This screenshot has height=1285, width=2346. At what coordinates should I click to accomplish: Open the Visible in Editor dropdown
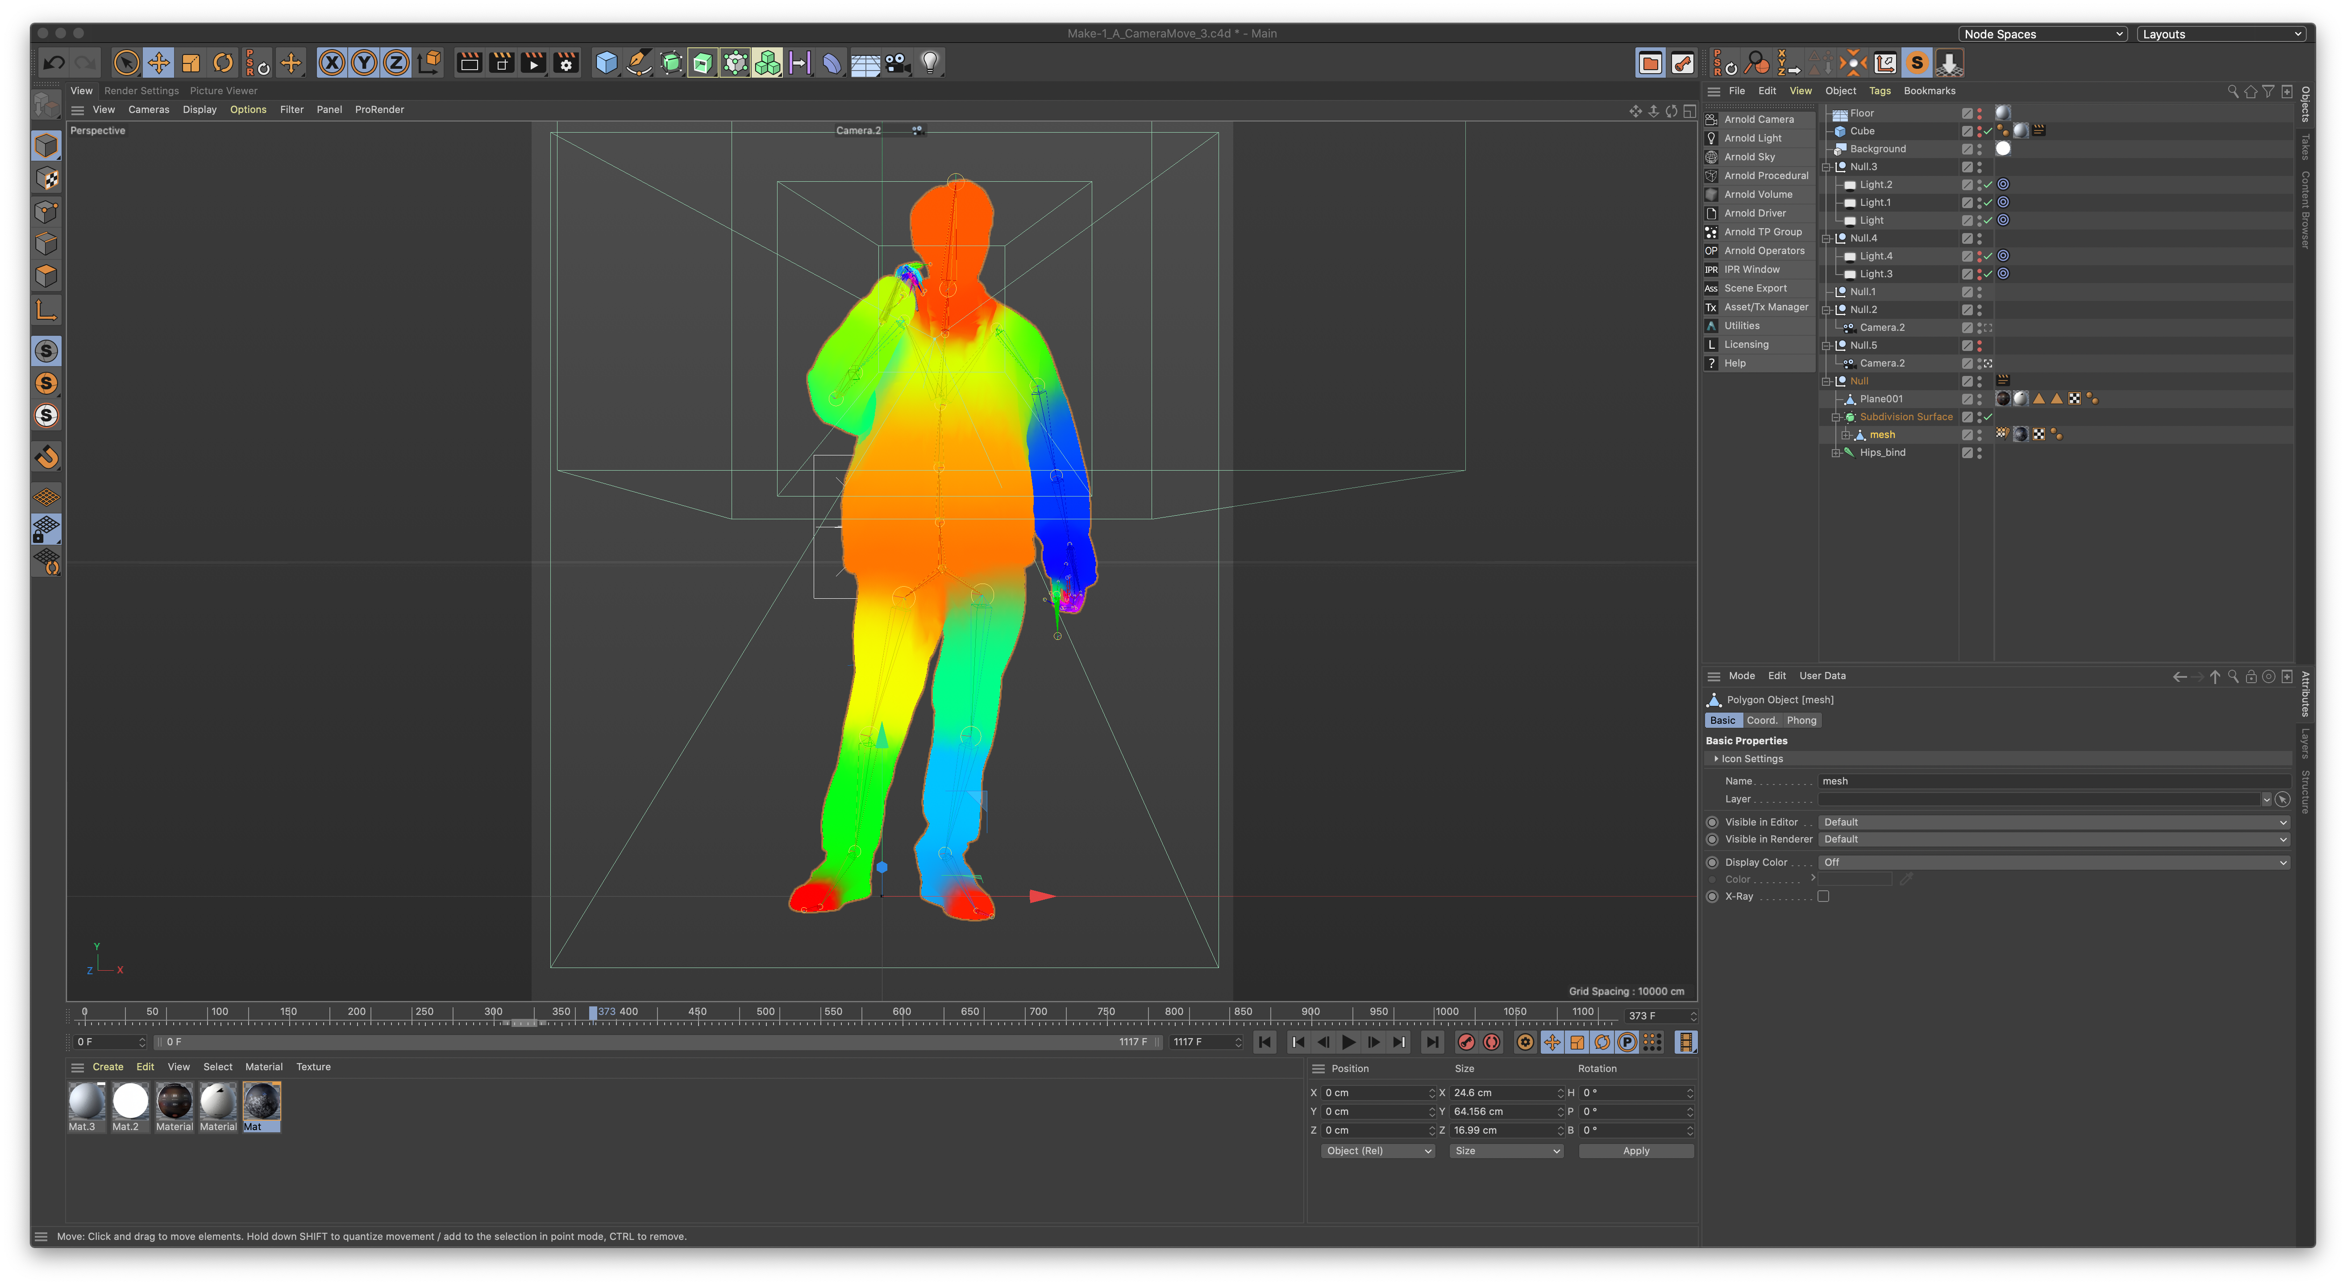coord(2055,822)
